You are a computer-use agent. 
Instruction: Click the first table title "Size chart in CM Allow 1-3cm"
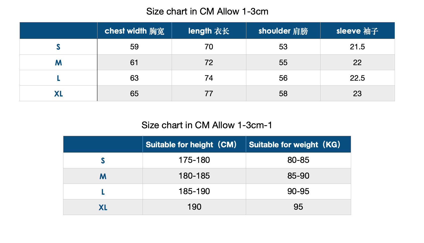click(207, 12)
